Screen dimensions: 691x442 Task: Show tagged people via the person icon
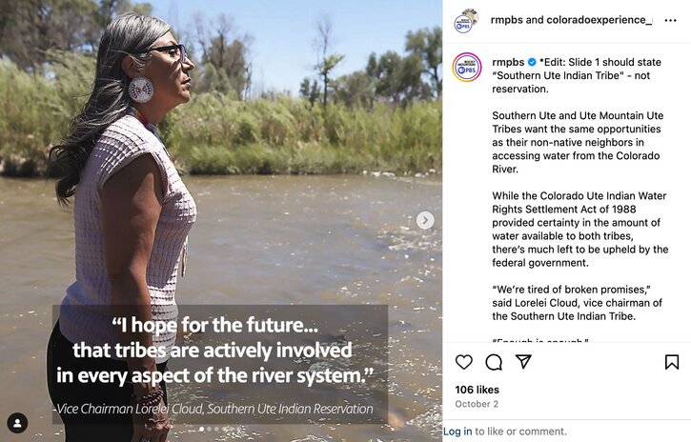point(17,423)
